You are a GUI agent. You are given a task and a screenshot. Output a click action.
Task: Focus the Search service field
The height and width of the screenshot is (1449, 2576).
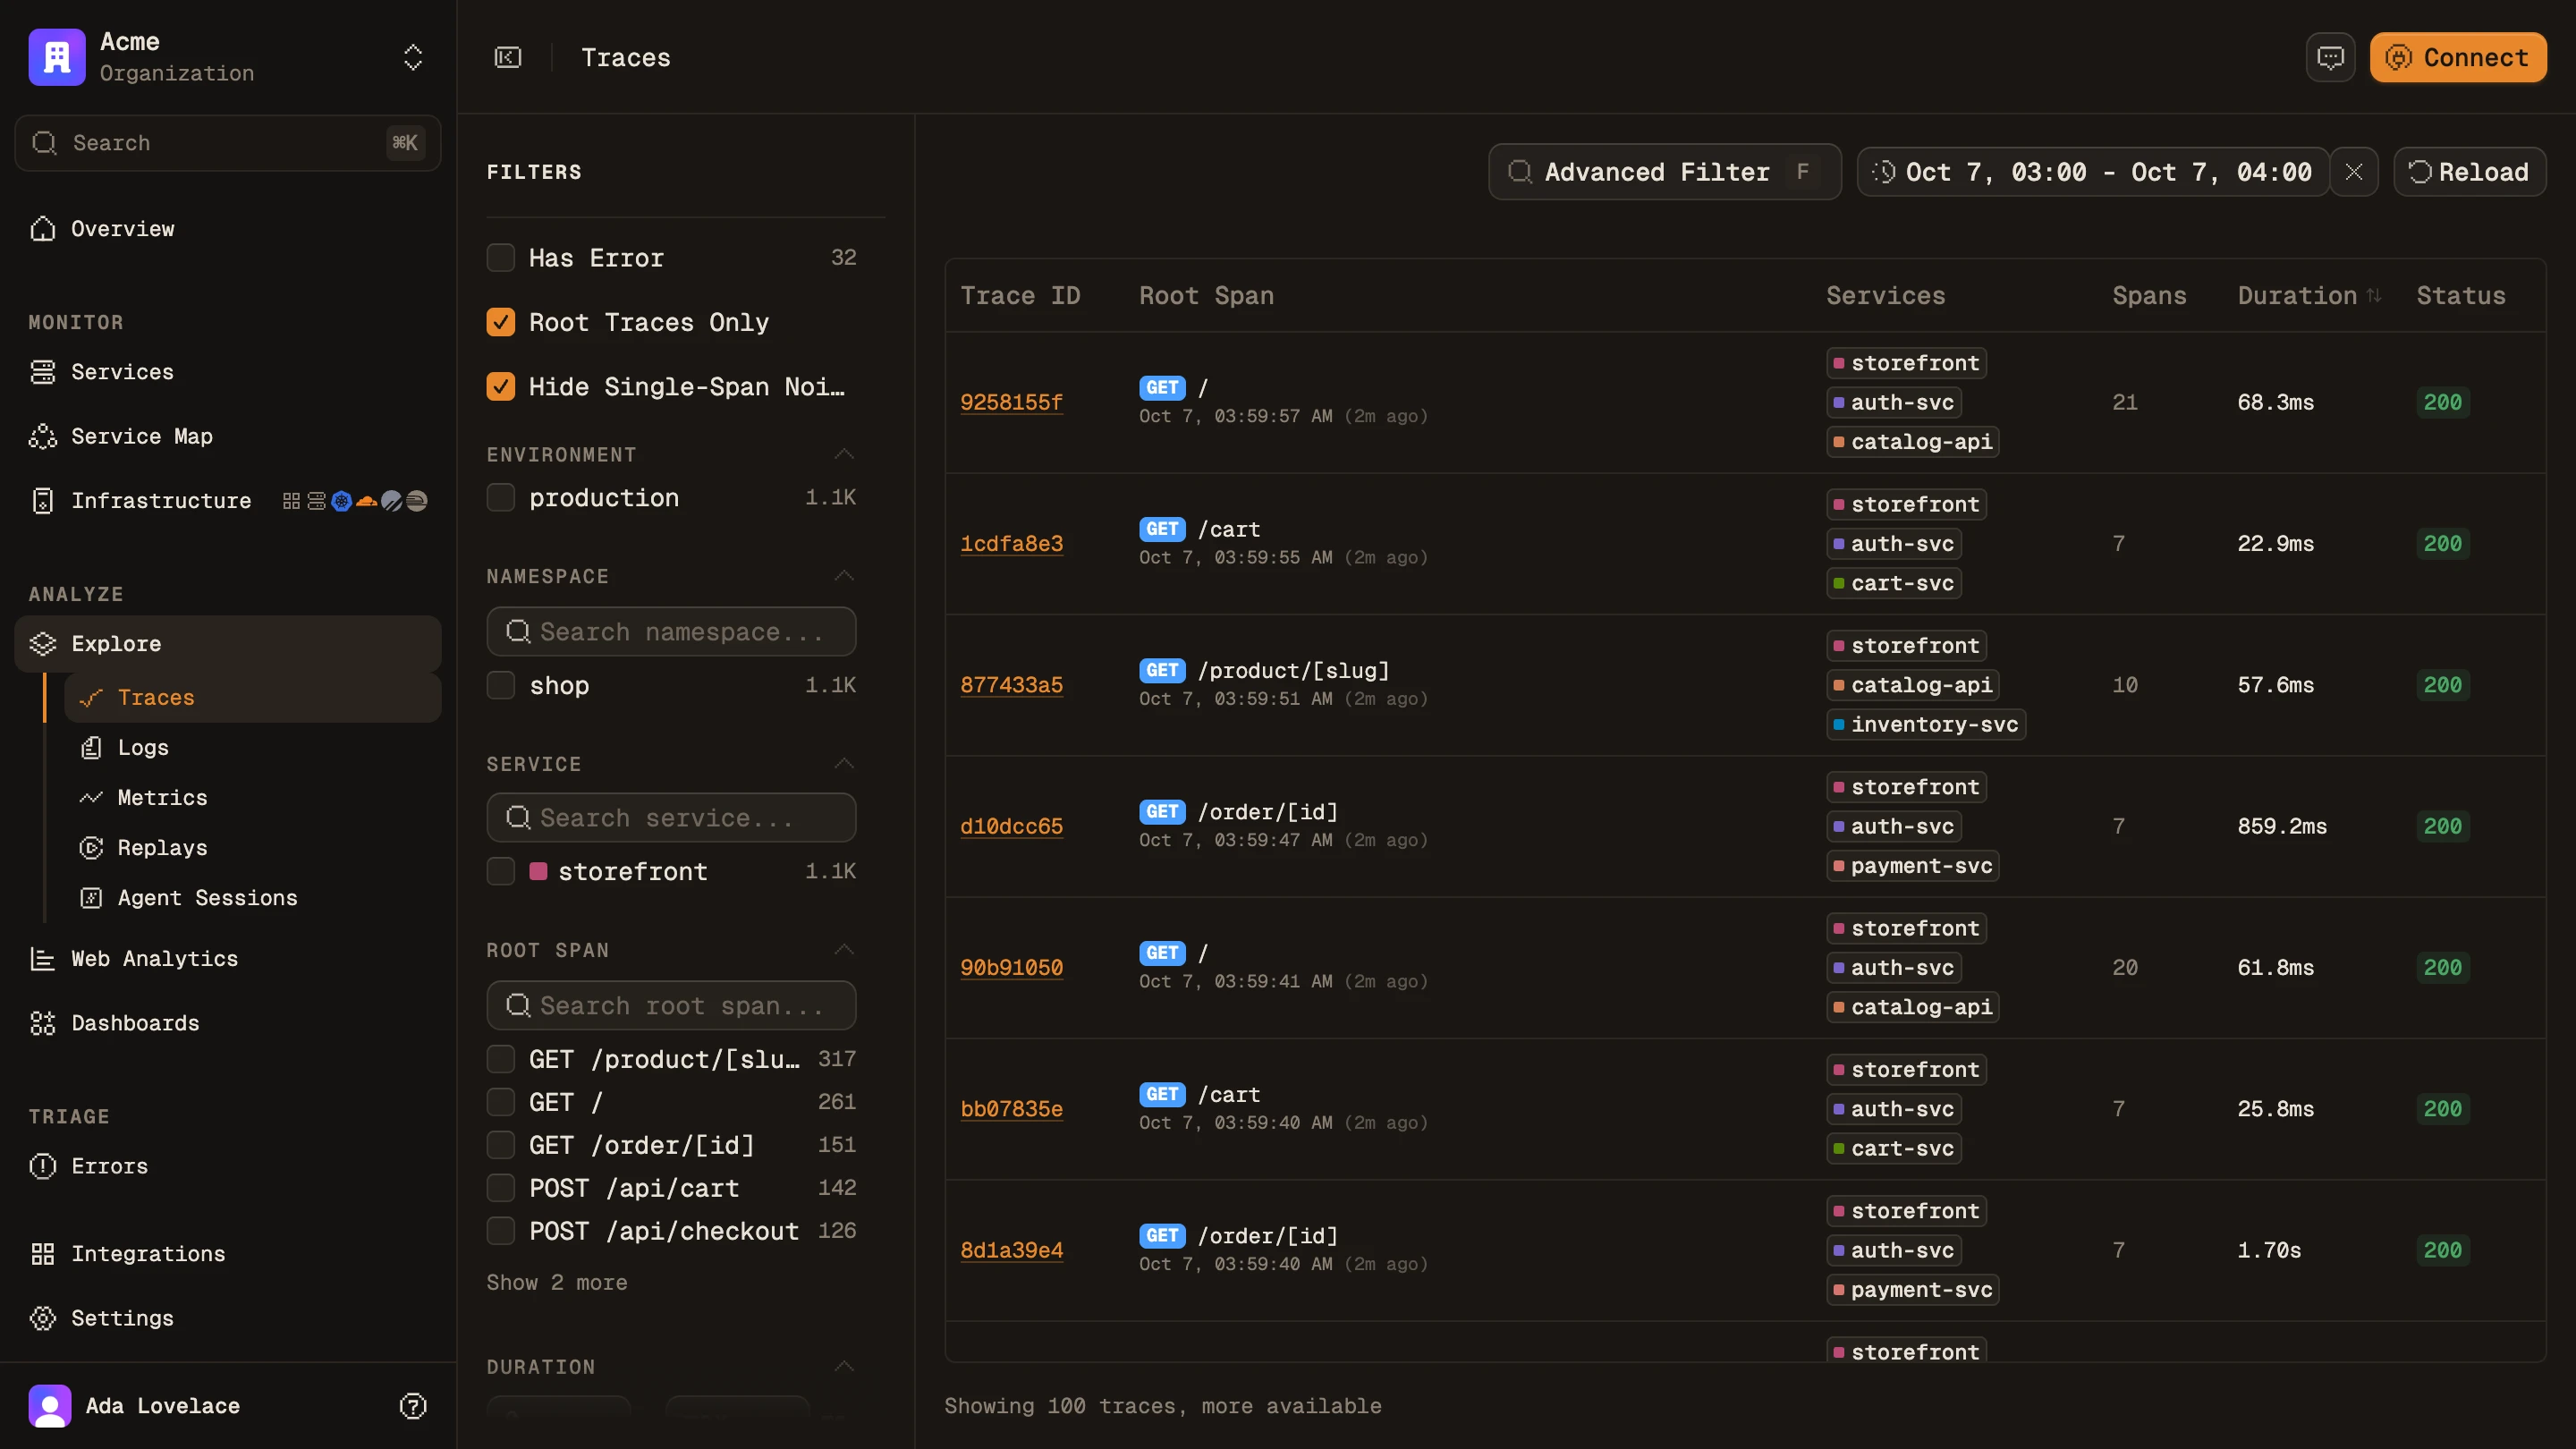click(671, 818)
